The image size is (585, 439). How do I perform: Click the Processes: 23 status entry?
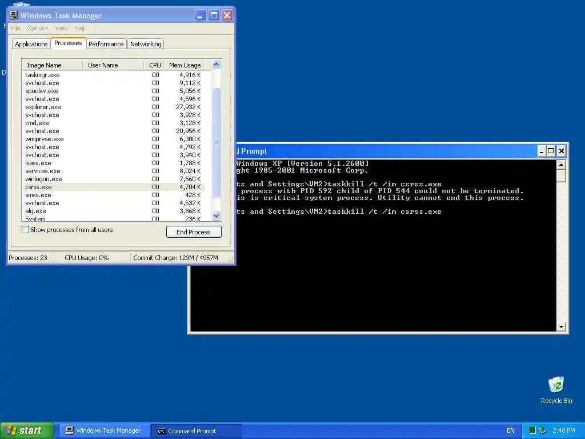click(28, 258)
